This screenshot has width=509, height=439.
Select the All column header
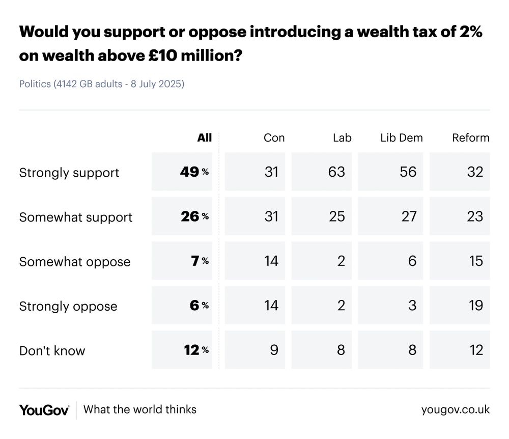205,138
